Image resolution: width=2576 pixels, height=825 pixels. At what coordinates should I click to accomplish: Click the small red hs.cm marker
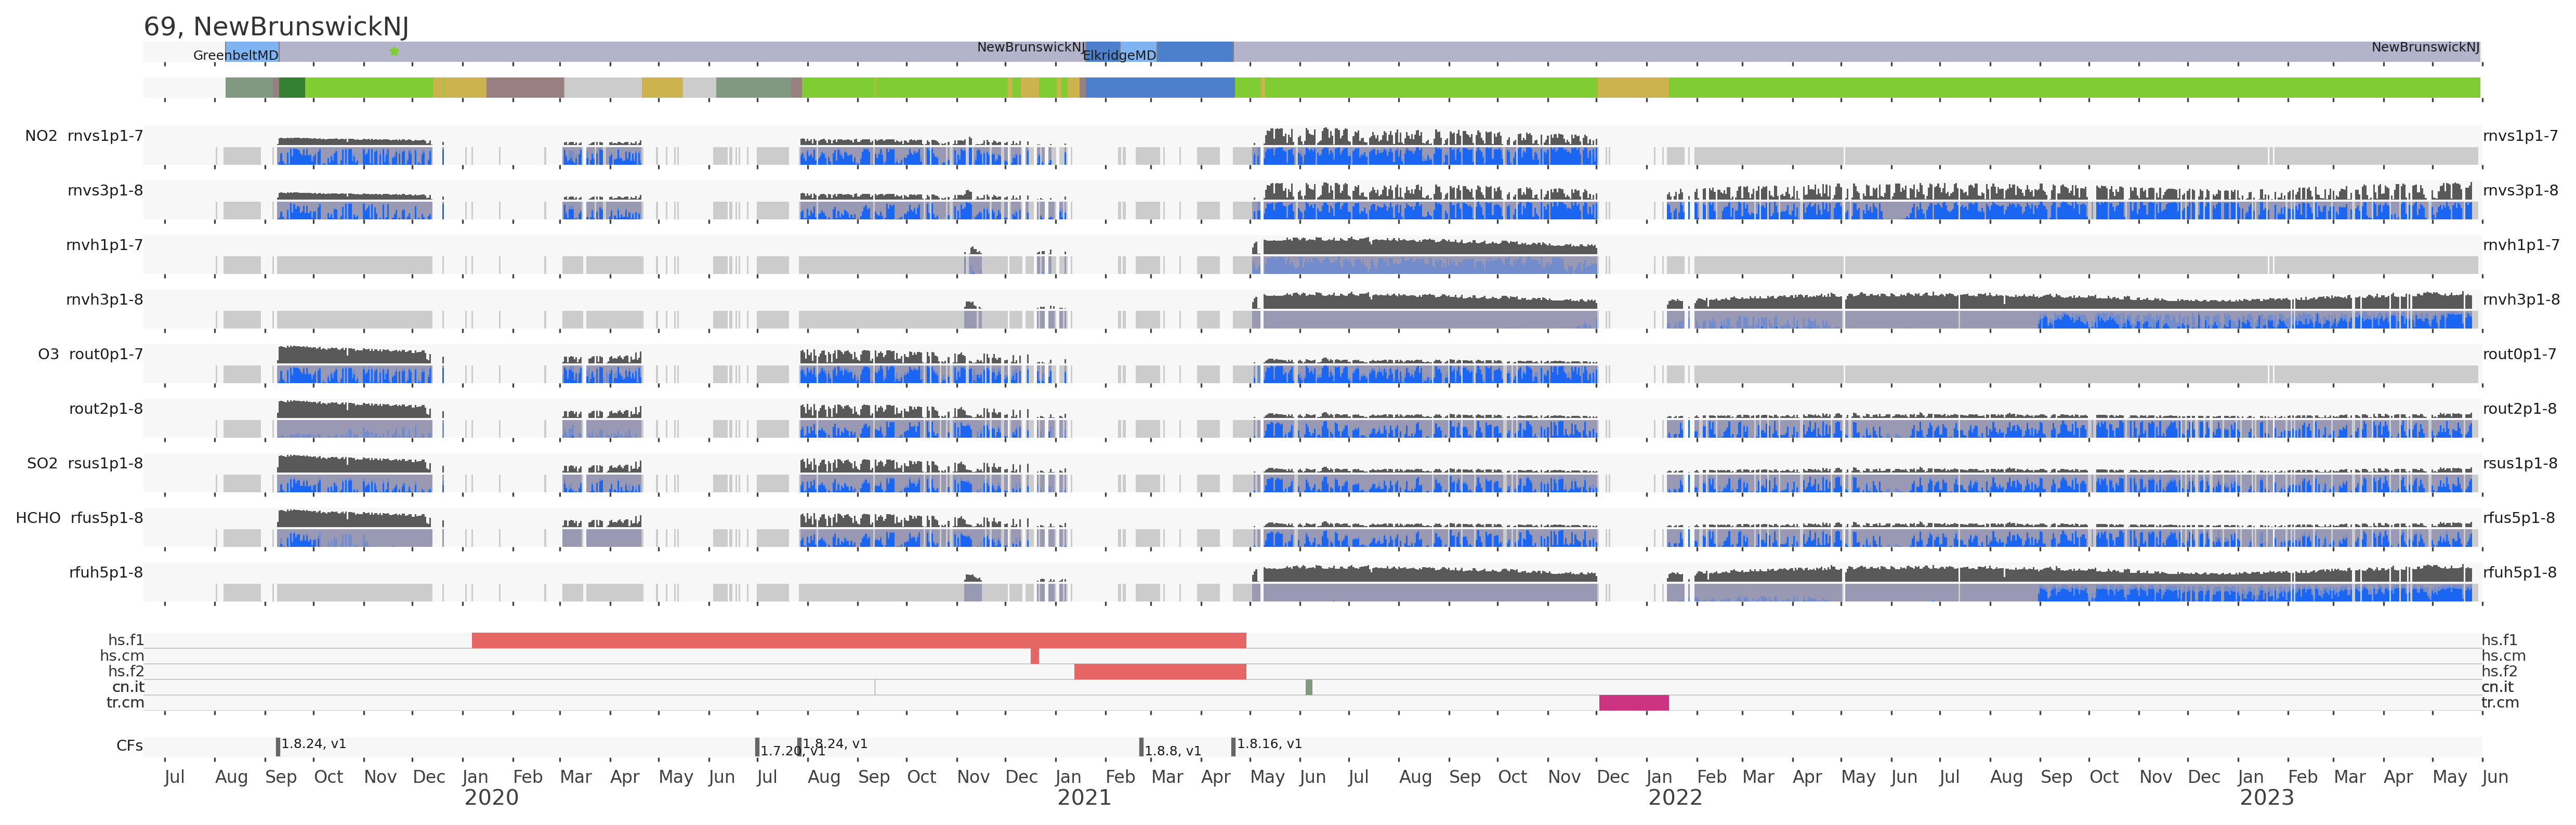[x=1034, y=656]
